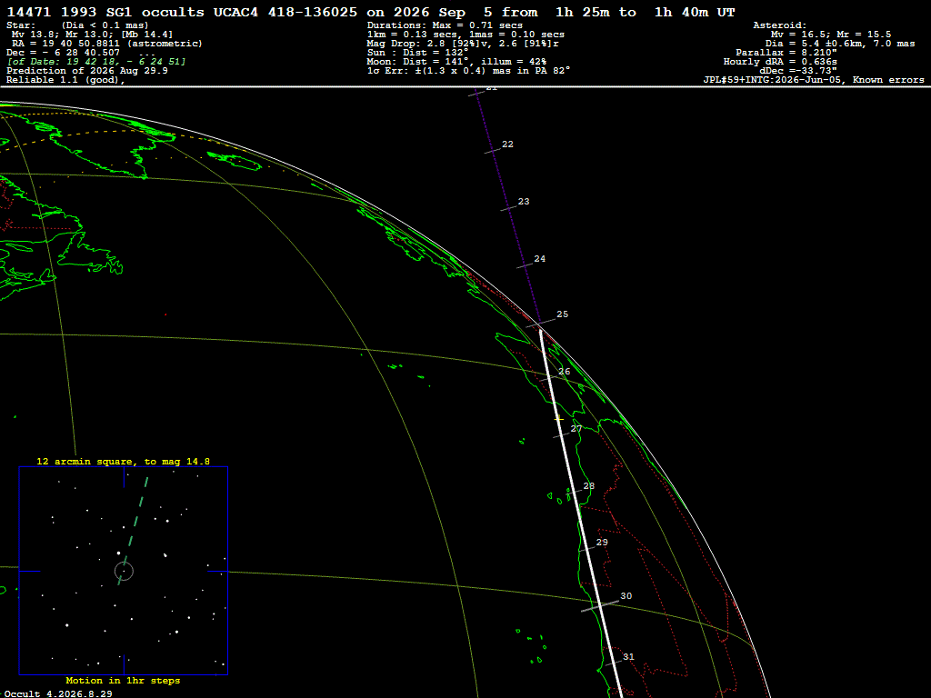Click the Reliable 1.1 (good) text
Viewport: 931px width, 698px height.
[65, 80]
